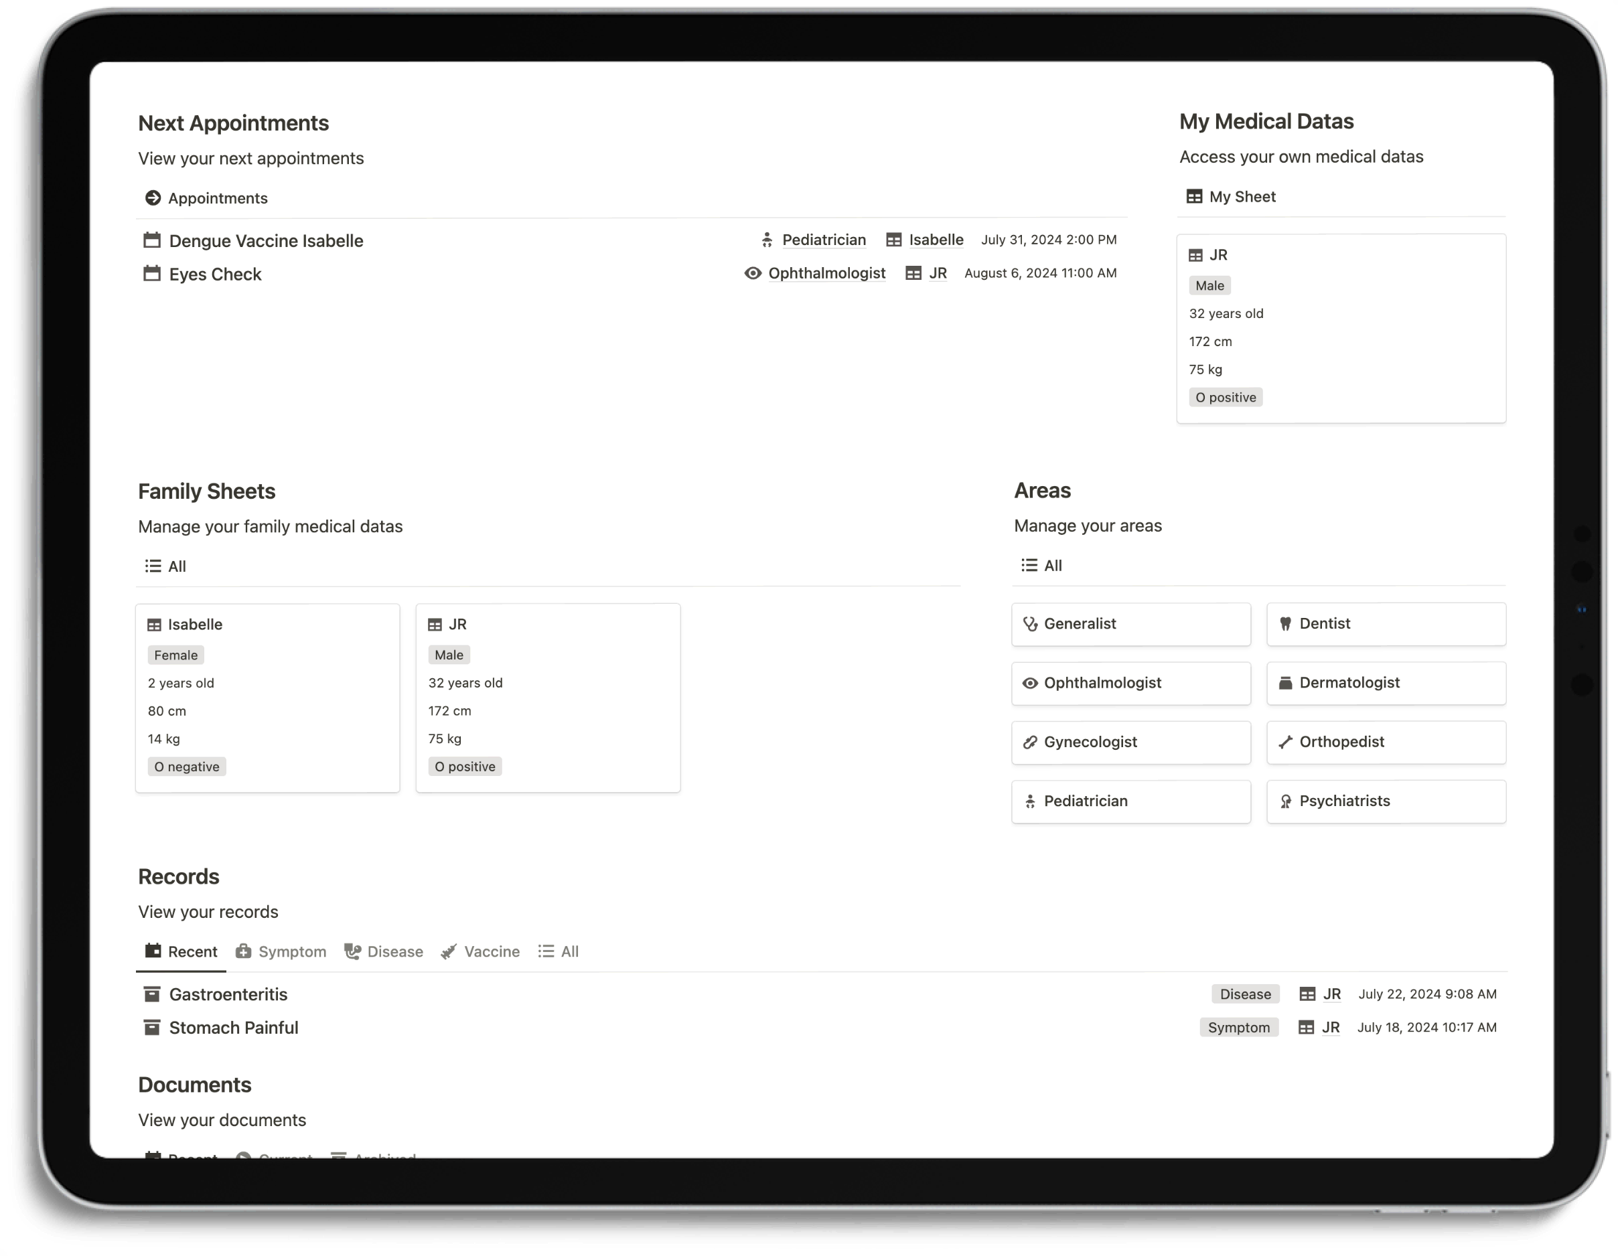This screenshot has width=1618, height=1256.
Task: Click the Ophthalmologist specialty icon
Action: [x=1029, y=681]
